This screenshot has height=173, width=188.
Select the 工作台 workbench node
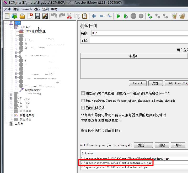(19, 124)
